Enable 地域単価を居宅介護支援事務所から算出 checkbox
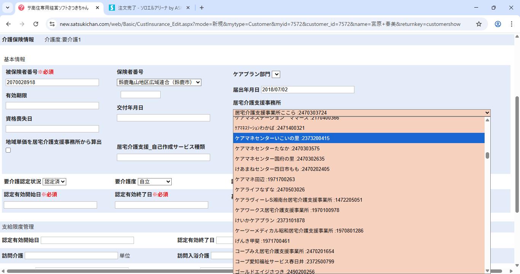Image resolution: width=520 pixels, height=274 pixels. 8,150
